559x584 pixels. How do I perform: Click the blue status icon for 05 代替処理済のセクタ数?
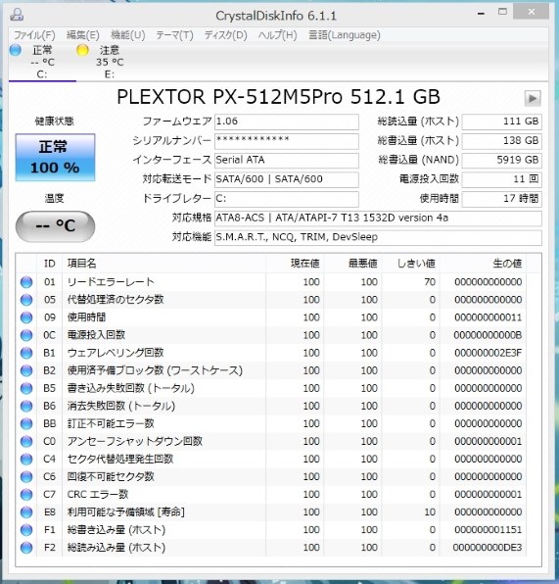26,300
